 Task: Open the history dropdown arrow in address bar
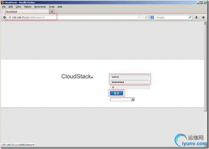pyautogui.click(x=143, y=17)
